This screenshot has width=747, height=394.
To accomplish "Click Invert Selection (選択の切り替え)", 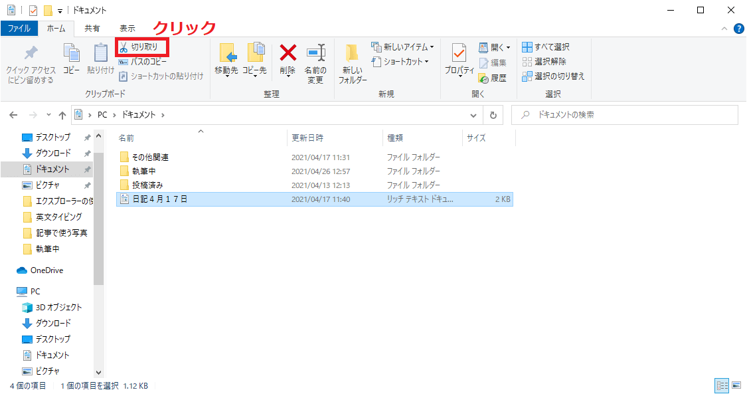I will coord(553,76).
